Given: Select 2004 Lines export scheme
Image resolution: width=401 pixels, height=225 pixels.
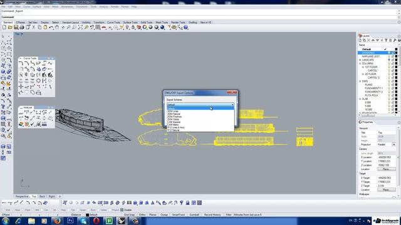Looking at the screenshot, I should click(200, 111).
